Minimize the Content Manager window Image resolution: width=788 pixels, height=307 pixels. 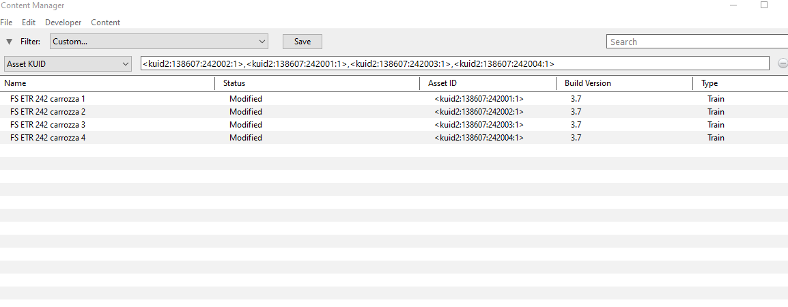click(734, 5)
